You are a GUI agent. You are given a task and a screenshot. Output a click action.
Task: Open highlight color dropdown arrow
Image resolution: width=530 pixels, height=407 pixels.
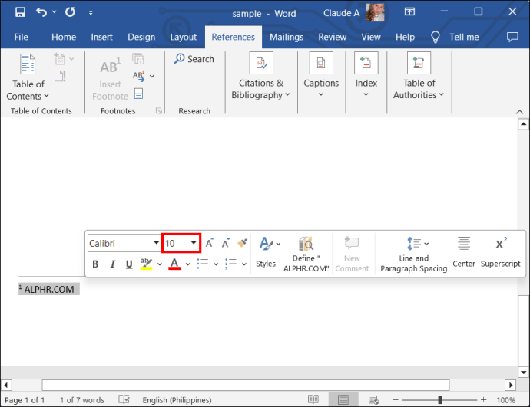(x=160, y=264)
